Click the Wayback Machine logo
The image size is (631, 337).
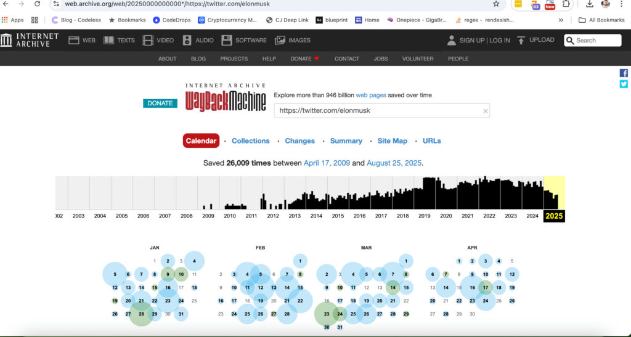coord(226,98)
